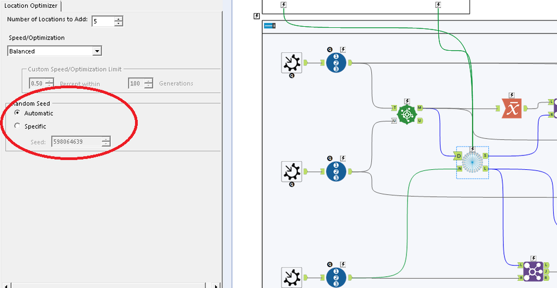Screen dimensions: 557x288
Task: Decrease Number of Locations to Add
Action: [x=119, y=23]
